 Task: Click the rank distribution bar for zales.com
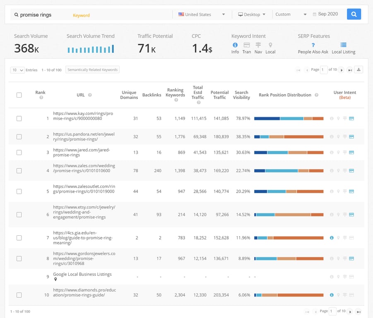coord(289,171)
